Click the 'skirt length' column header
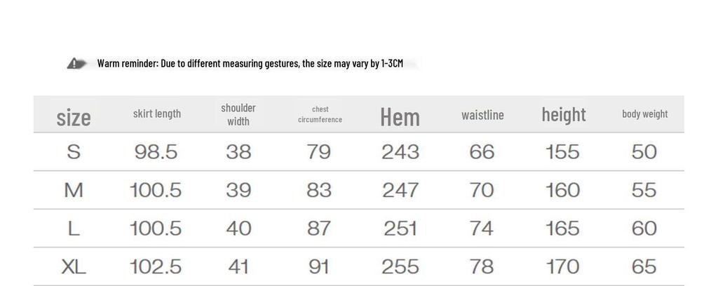 tap(157, 114)
